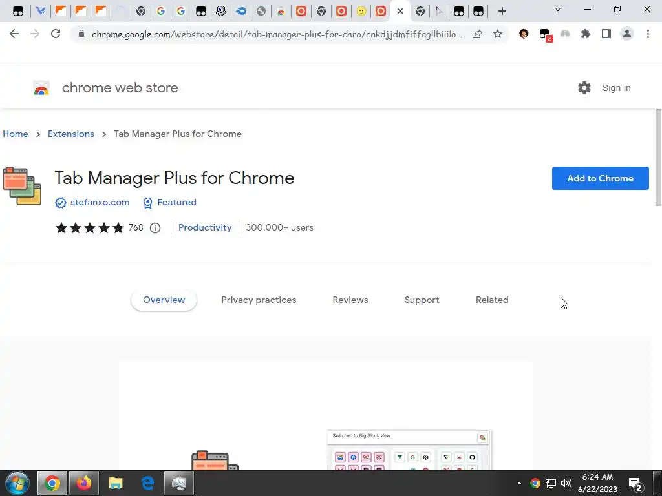The height and width of the screenshot is (496, 662).
Task: Select the Overview tab
Action: pos(164,300)
